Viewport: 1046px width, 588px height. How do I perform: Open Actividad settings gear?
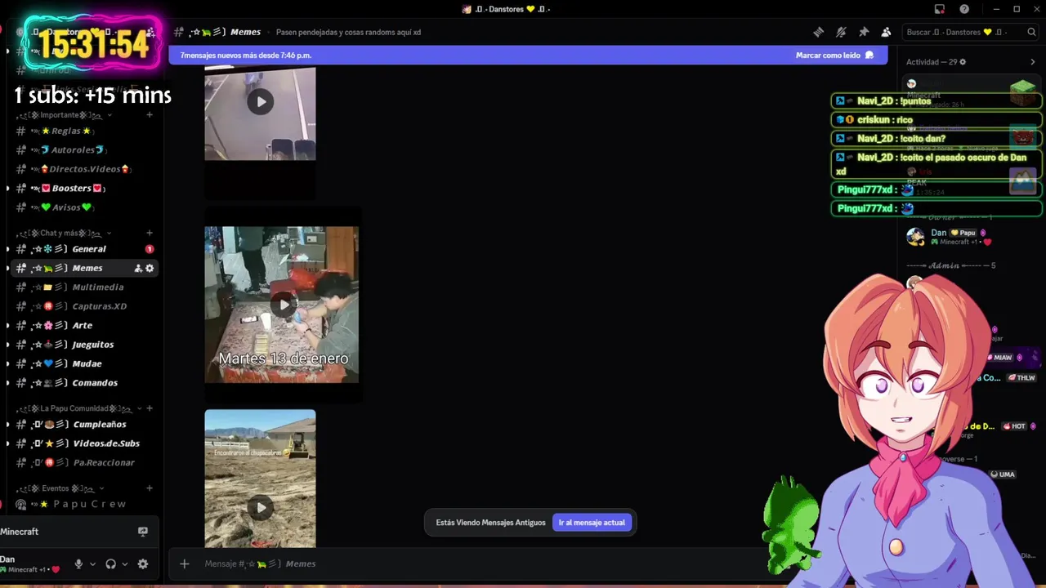click(x=963, y=62)
